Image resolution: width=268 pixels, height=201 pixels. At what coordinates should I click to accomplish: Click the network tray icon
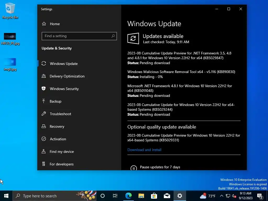(228, 196)
